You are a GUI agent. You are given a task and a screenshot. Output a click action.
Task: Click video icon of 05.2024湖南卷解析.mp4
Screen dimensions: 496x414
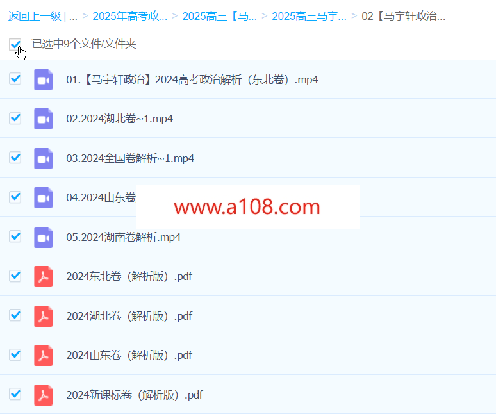point(44,237)
